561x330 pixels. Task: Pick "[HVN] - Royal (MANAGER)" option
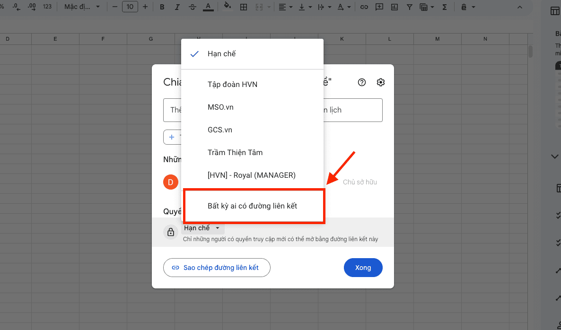(251, 175)
